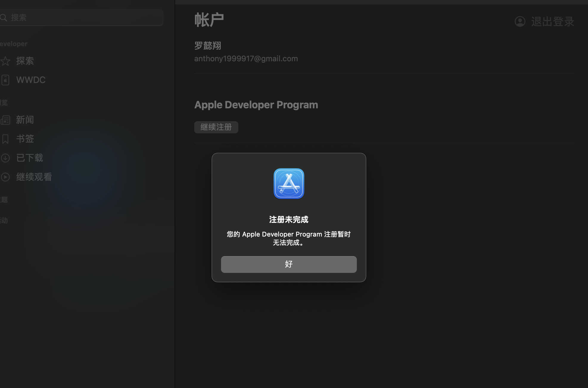The width and height of the screenshot is (588, 388).
Task: Open 继续观看 from the sidebar
Action: (x=34, y=177)
